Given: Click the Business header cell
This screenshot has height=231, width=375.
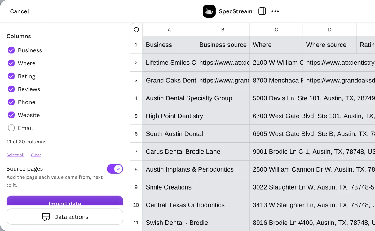Looking at the screenshot, I should [x=169, y=45].
